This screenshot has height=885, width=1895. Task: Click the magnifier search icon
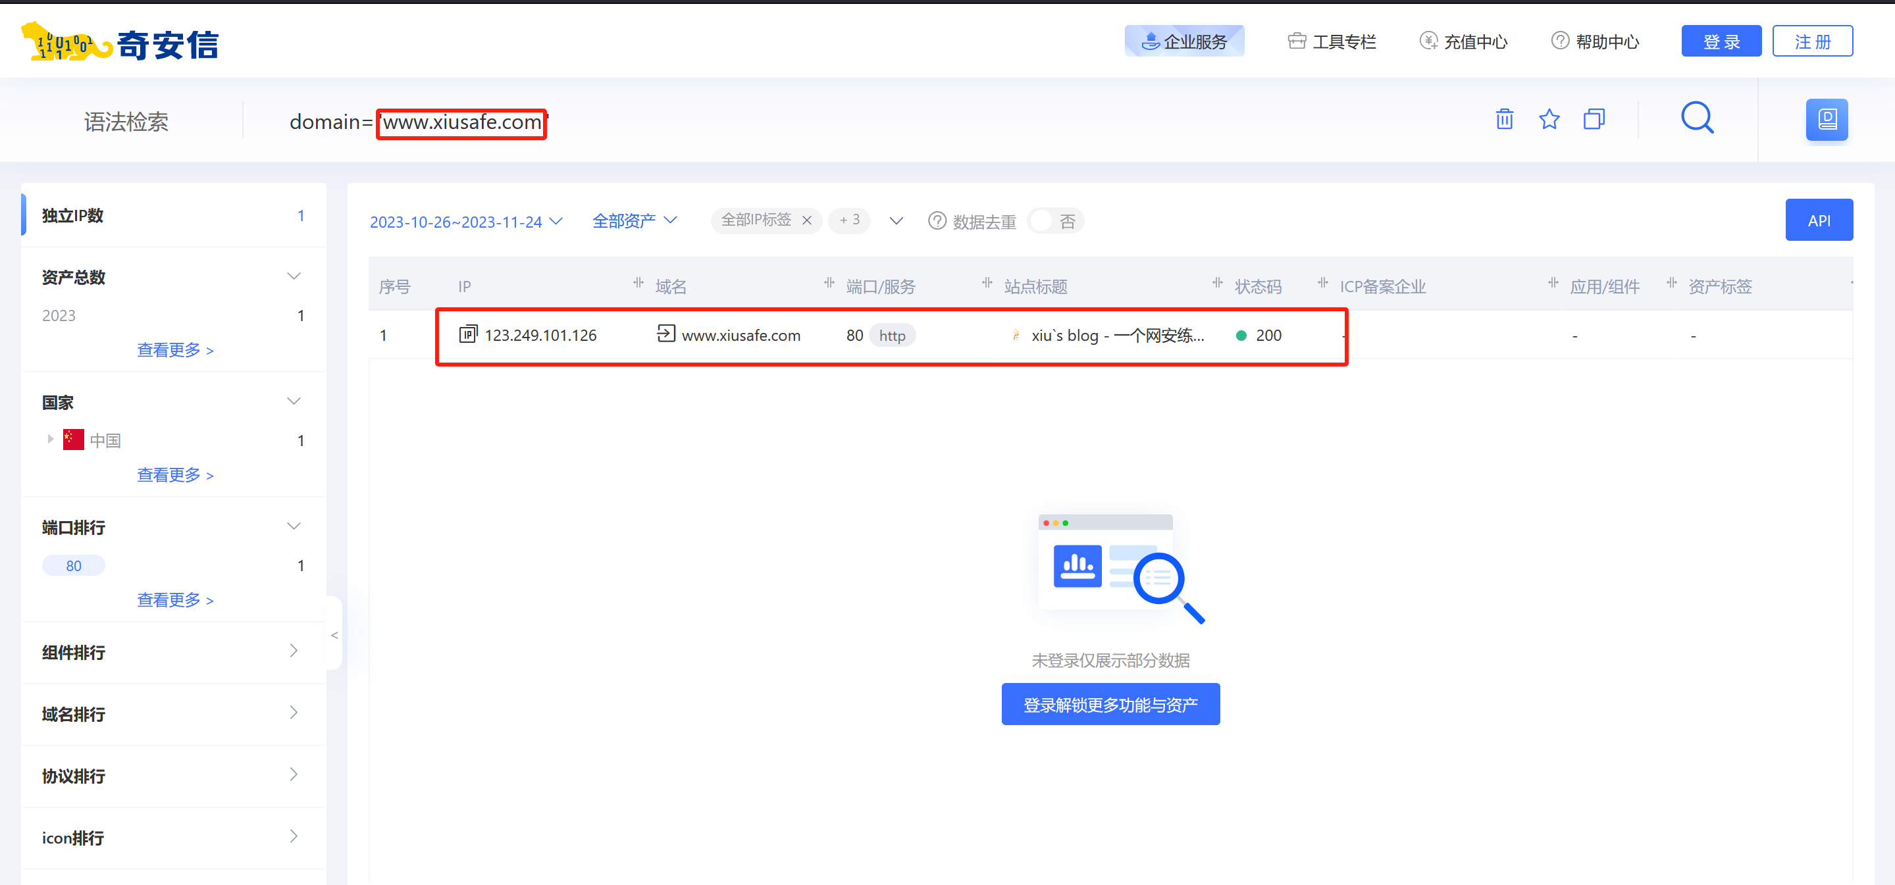[1696, 118]
